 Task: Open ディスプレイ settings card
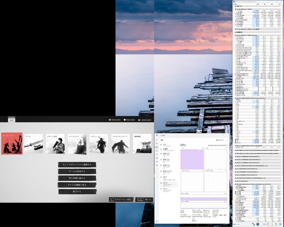pyautogui.click(x=77, y=144)
